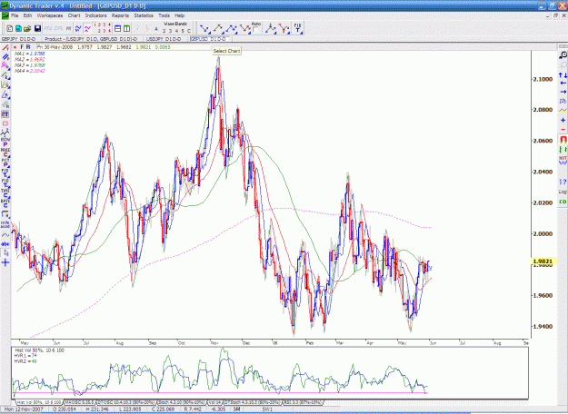
Task: Select the red rectangle drawing tool
Action: pos(5,123)
